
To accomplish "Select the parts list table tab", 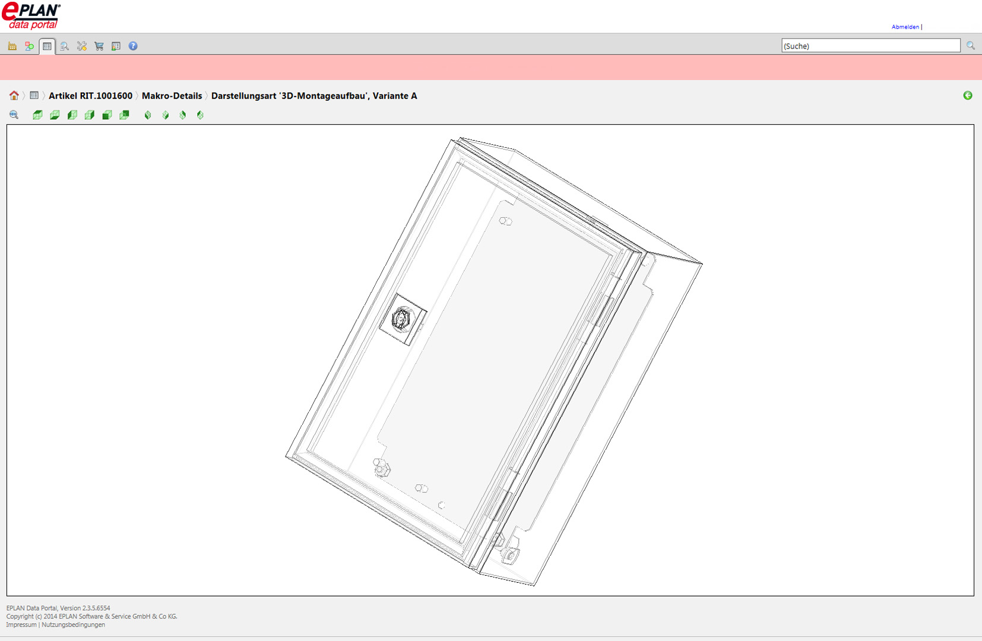I will coord(47,46).
